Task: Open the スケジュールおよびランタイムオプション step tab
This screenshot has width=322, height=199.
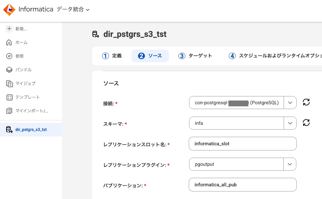Action: (x=275, y=56)
